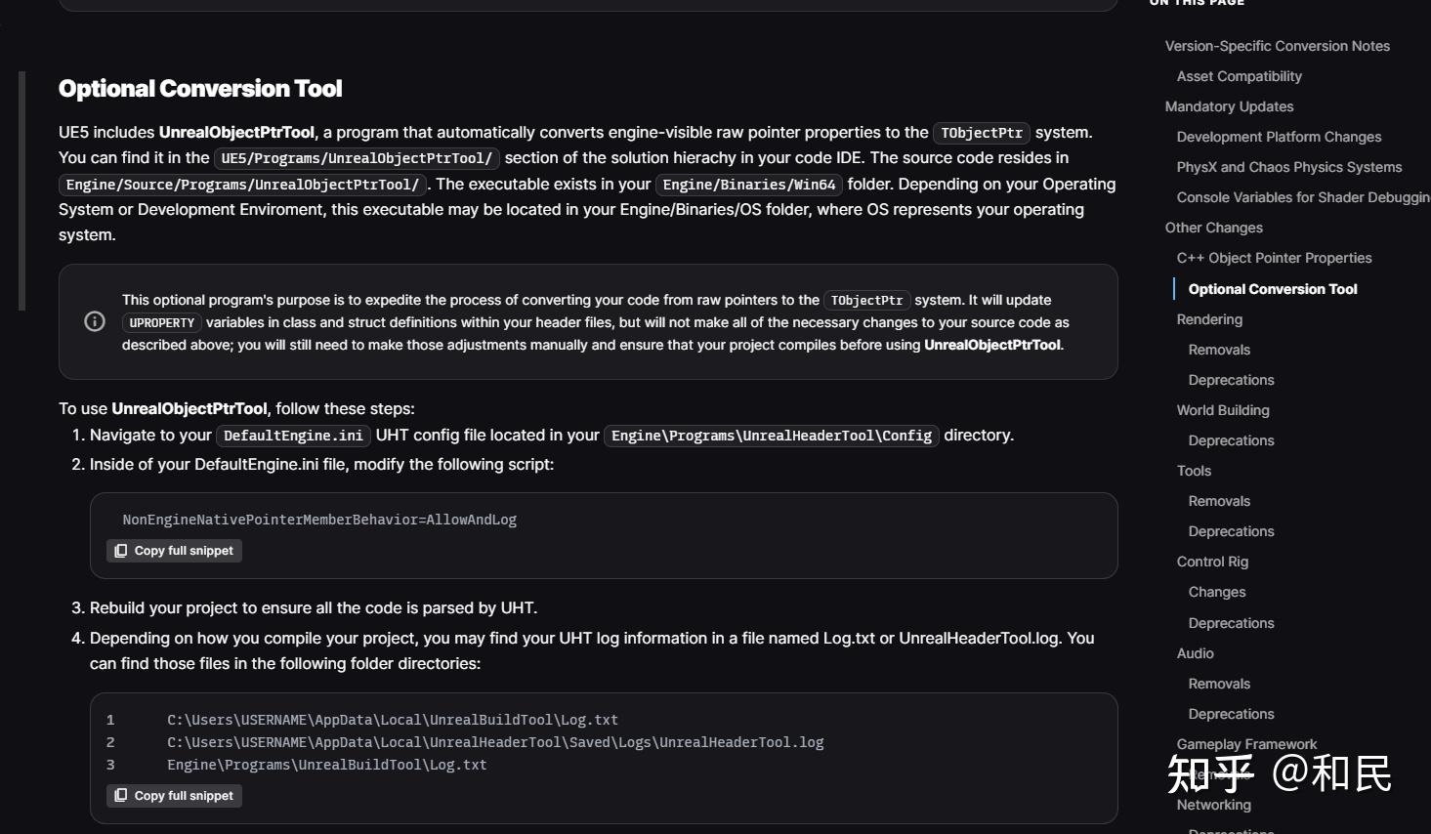Go to Control Rig section
The image size is (1431, 834).
(x=1212, y=562)
